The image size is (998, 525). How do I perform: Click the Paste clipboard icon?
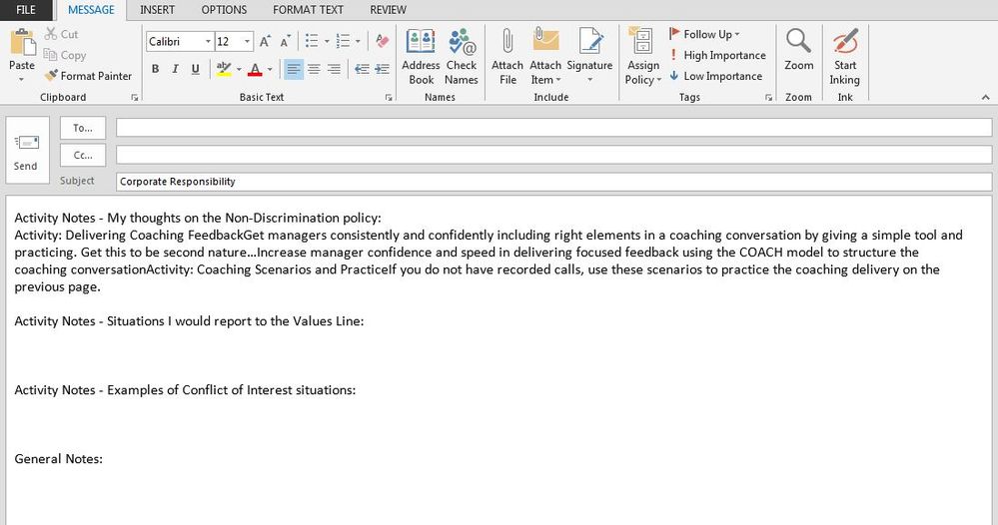(x=22, y=43)
